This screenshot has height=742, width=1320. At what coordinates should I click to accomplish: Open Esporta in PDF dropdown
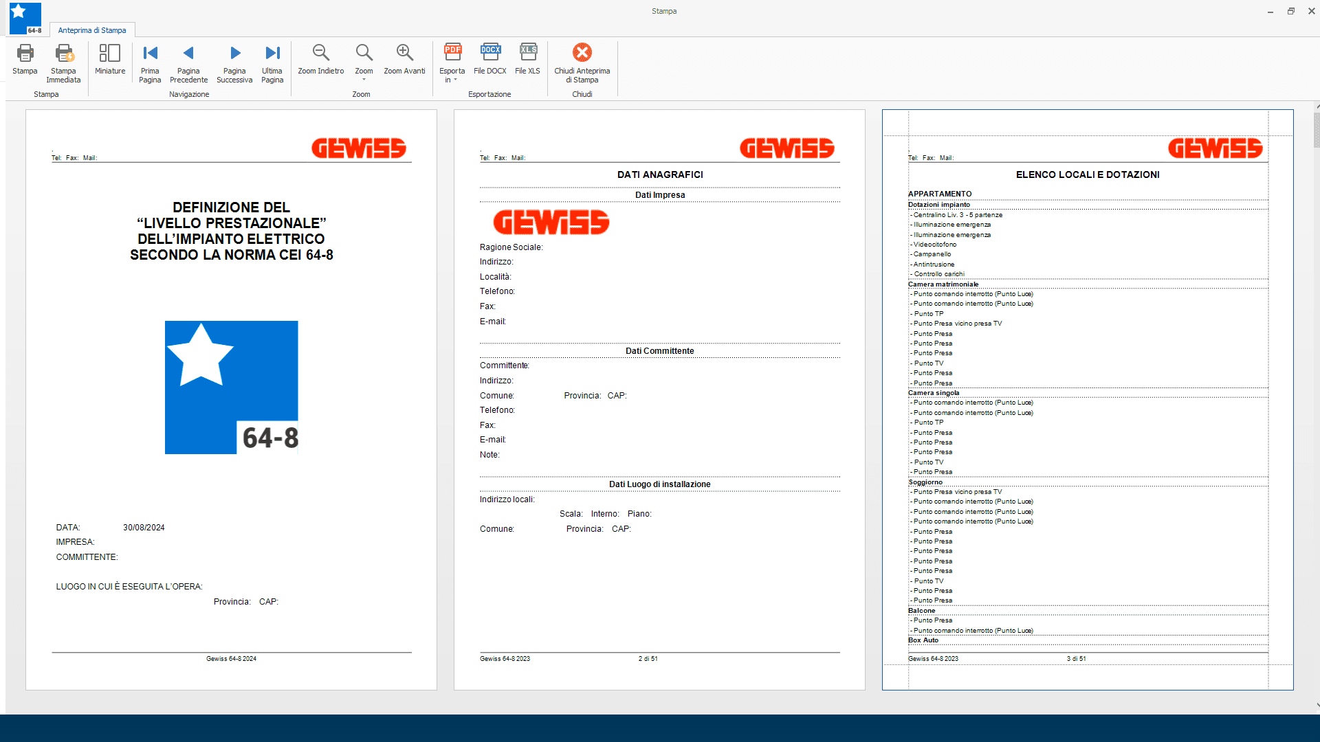click(x=452, y=63)
